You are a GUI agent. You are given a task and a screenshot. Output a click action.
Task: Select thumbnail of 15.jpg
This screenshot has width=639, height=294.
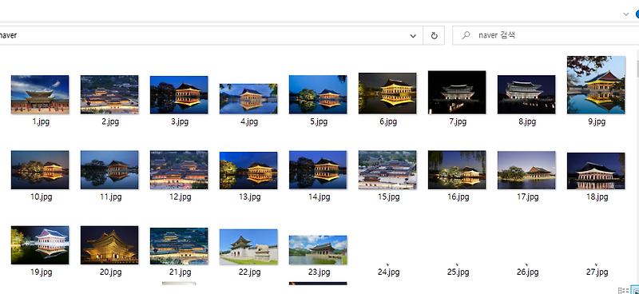tap(387, 170)
